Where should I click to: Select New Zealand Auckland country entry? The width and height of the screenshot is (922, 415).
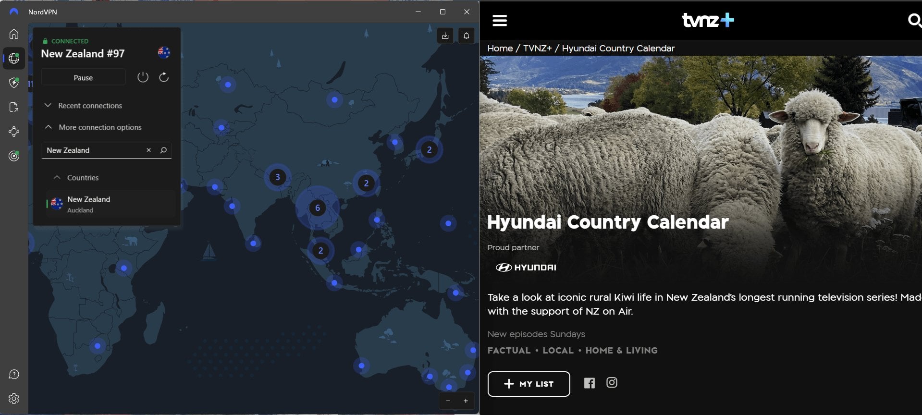[111, 204]
